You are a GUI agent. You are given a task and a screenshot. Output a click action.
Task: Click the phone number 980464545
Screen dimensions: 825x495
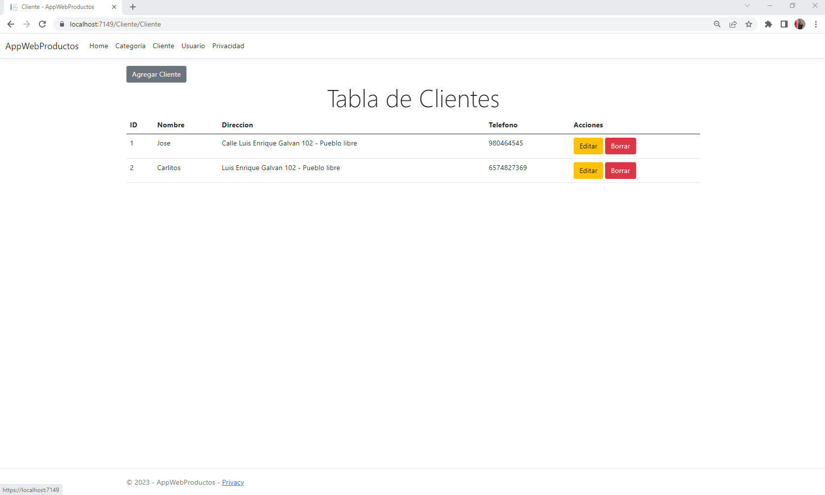click(506, 143)
